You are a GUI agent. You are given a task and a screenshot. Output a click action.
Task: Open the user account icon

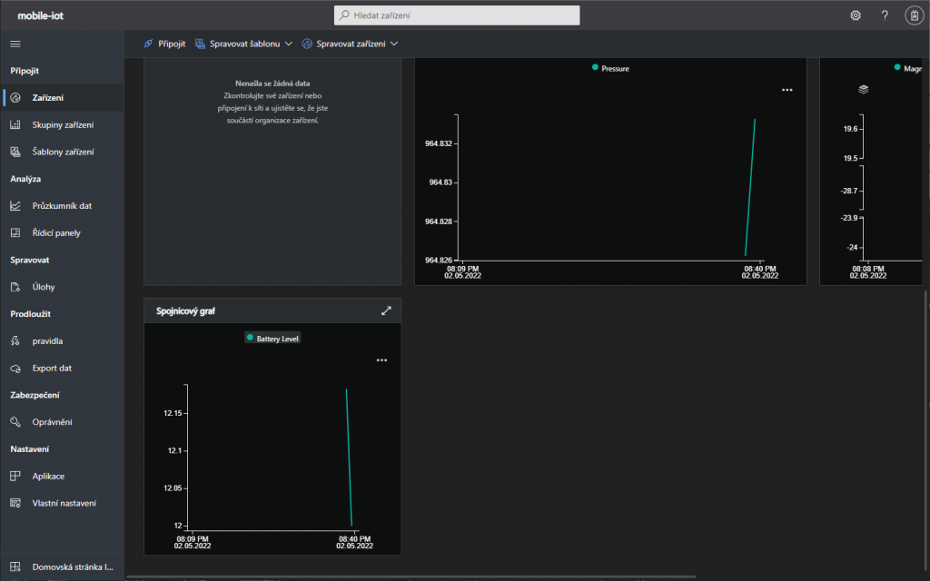(x=914, y=15)
